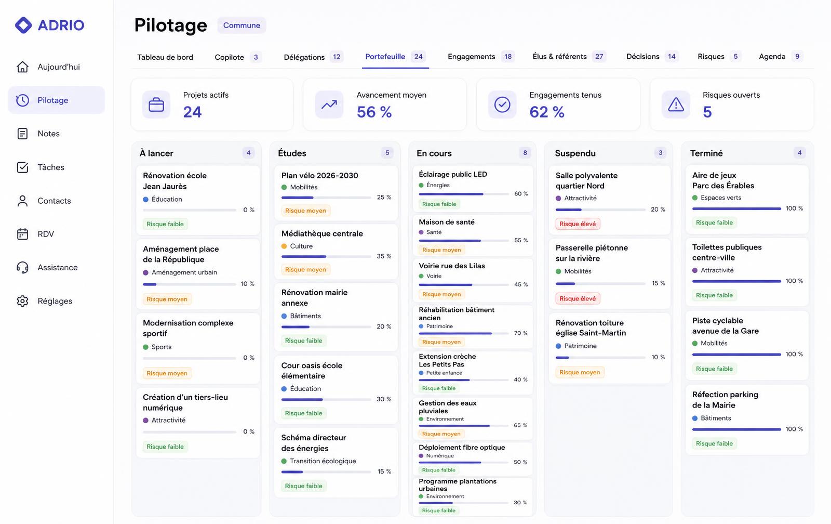Viewport: 831px width, 524px height.
Task: Click the ADRIO diamond logo
Action: tap(23, 25)
